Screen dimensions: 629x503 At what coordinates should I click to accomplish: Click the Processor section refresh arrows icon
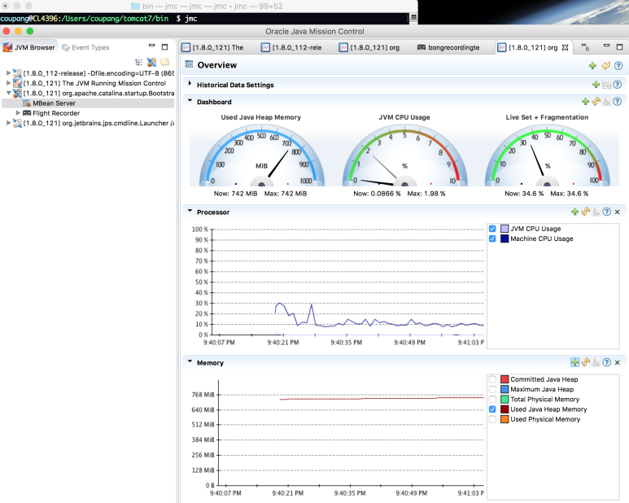[586, 212]
